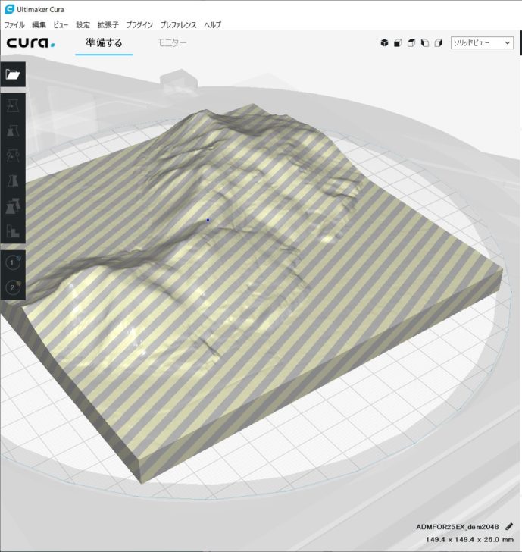
Task: Switch to the 準備する tab
Action: [104, 43]
